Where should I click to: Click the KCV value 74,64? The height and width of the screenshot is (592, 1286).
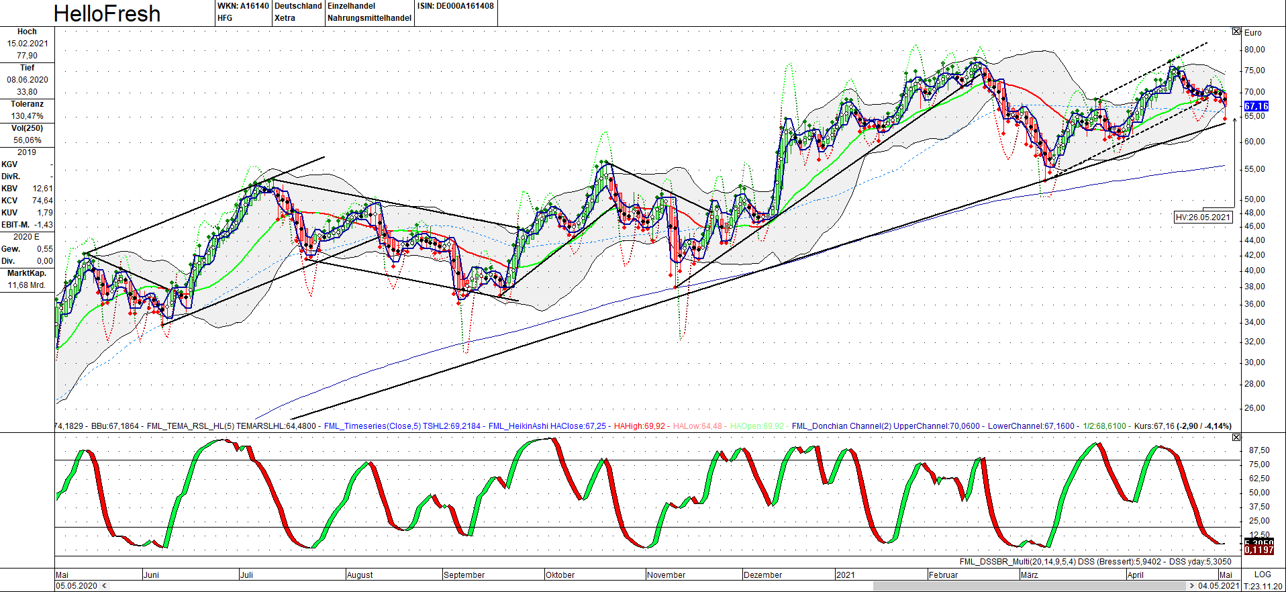42,201
